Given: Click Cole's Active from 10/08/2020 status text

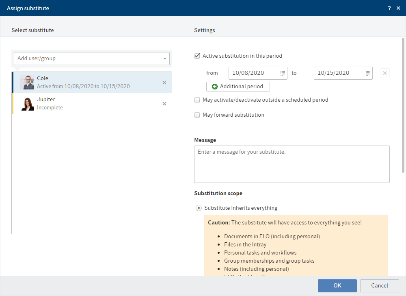Looking at the screenshot, I should pos(83,86).
